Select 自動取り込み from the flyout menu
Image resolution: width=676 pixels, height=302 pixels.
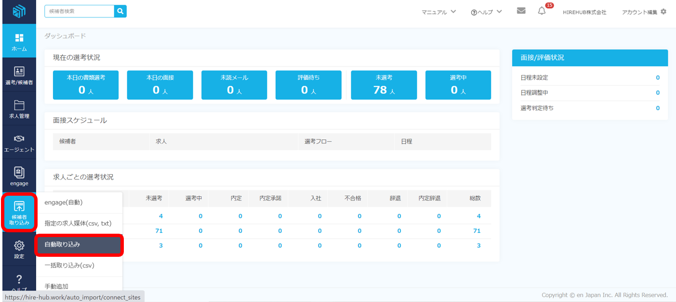click(80, 245)
